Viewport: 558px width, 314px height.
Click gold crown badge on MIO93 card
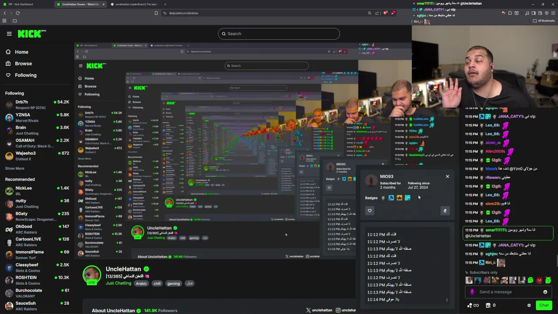[399, 198]
